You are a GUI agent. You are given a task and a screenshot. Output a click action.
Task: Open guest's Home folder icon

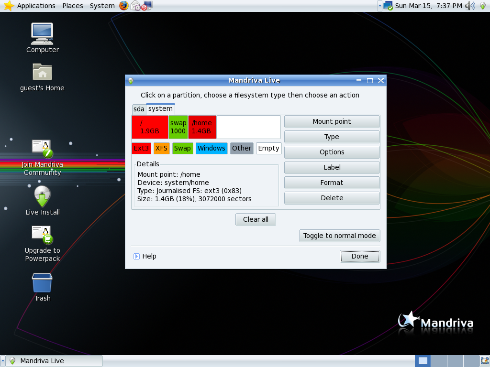click(x=42, y=77)
